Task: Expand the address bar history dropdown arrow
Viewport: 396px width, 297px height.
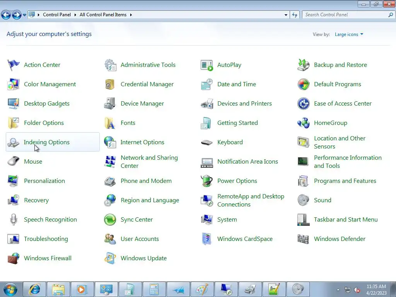Action: pyautogui.click(x=286, y=15)
